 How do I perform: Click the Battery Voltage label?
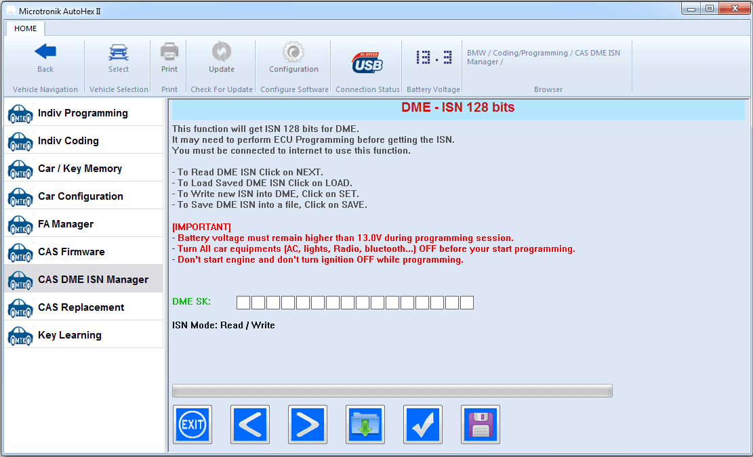pyautogui.click(x=433, y=89)
